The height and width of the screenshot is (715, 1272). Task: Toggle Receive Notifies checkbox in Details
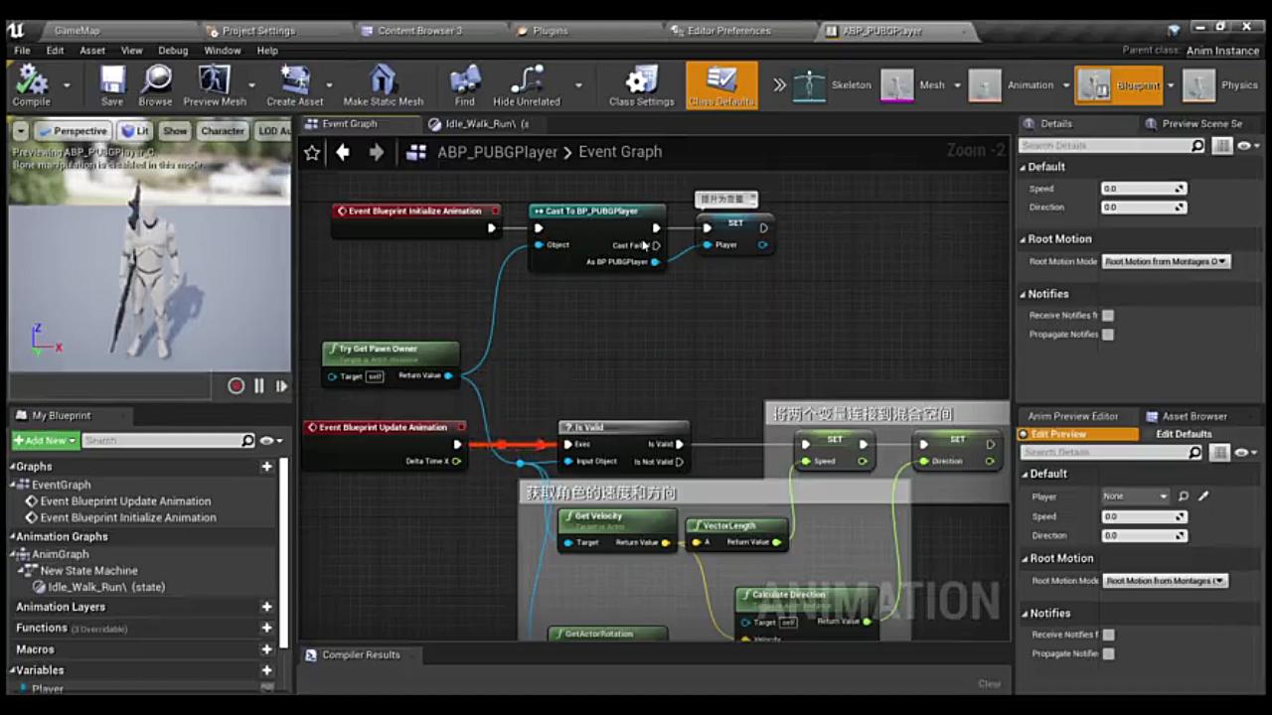pyautogui.click(x=1108, y=315)
